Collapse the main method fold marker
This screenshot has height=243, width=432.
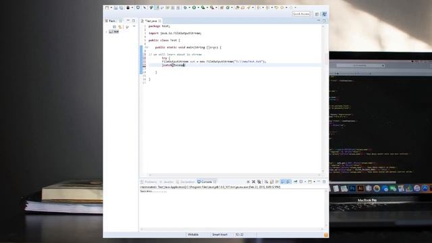click(147, 47)
